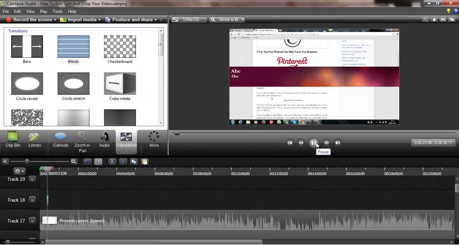
Task: Click the preview playback scrubber handle
Action: click(176, 133)
